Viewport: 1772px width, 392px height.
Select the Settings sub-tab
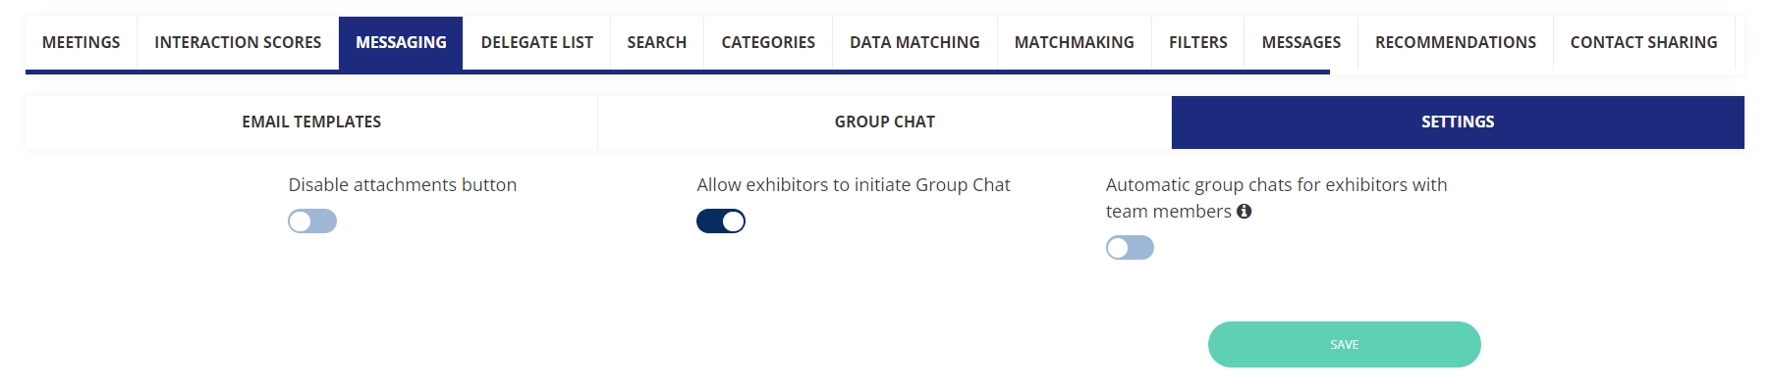pyautogui.click(x=1458, y=122)
